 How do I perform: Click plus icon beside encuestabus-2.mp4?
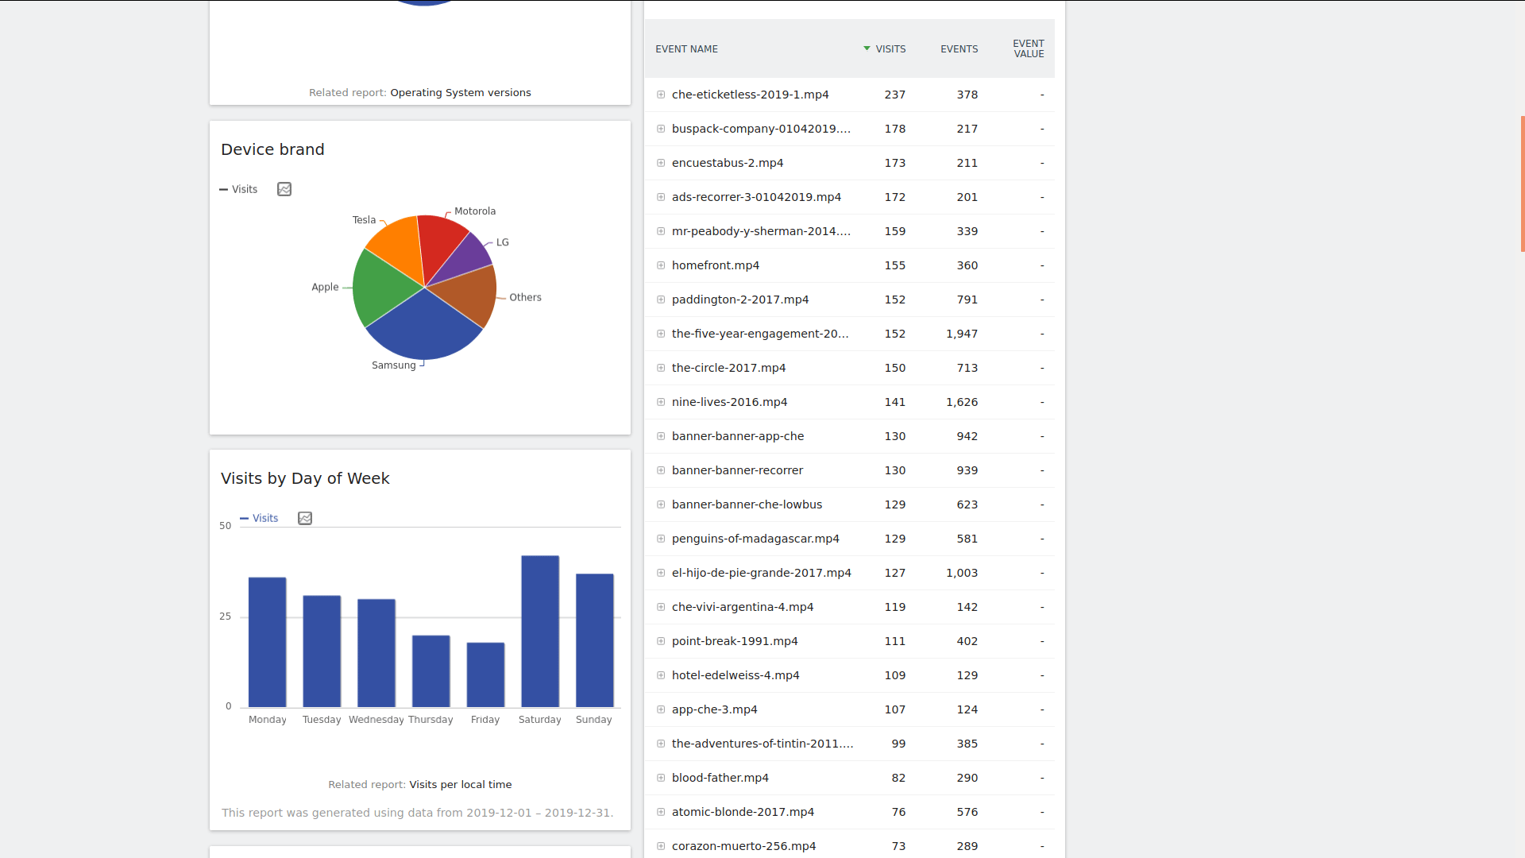coord(661,163)
